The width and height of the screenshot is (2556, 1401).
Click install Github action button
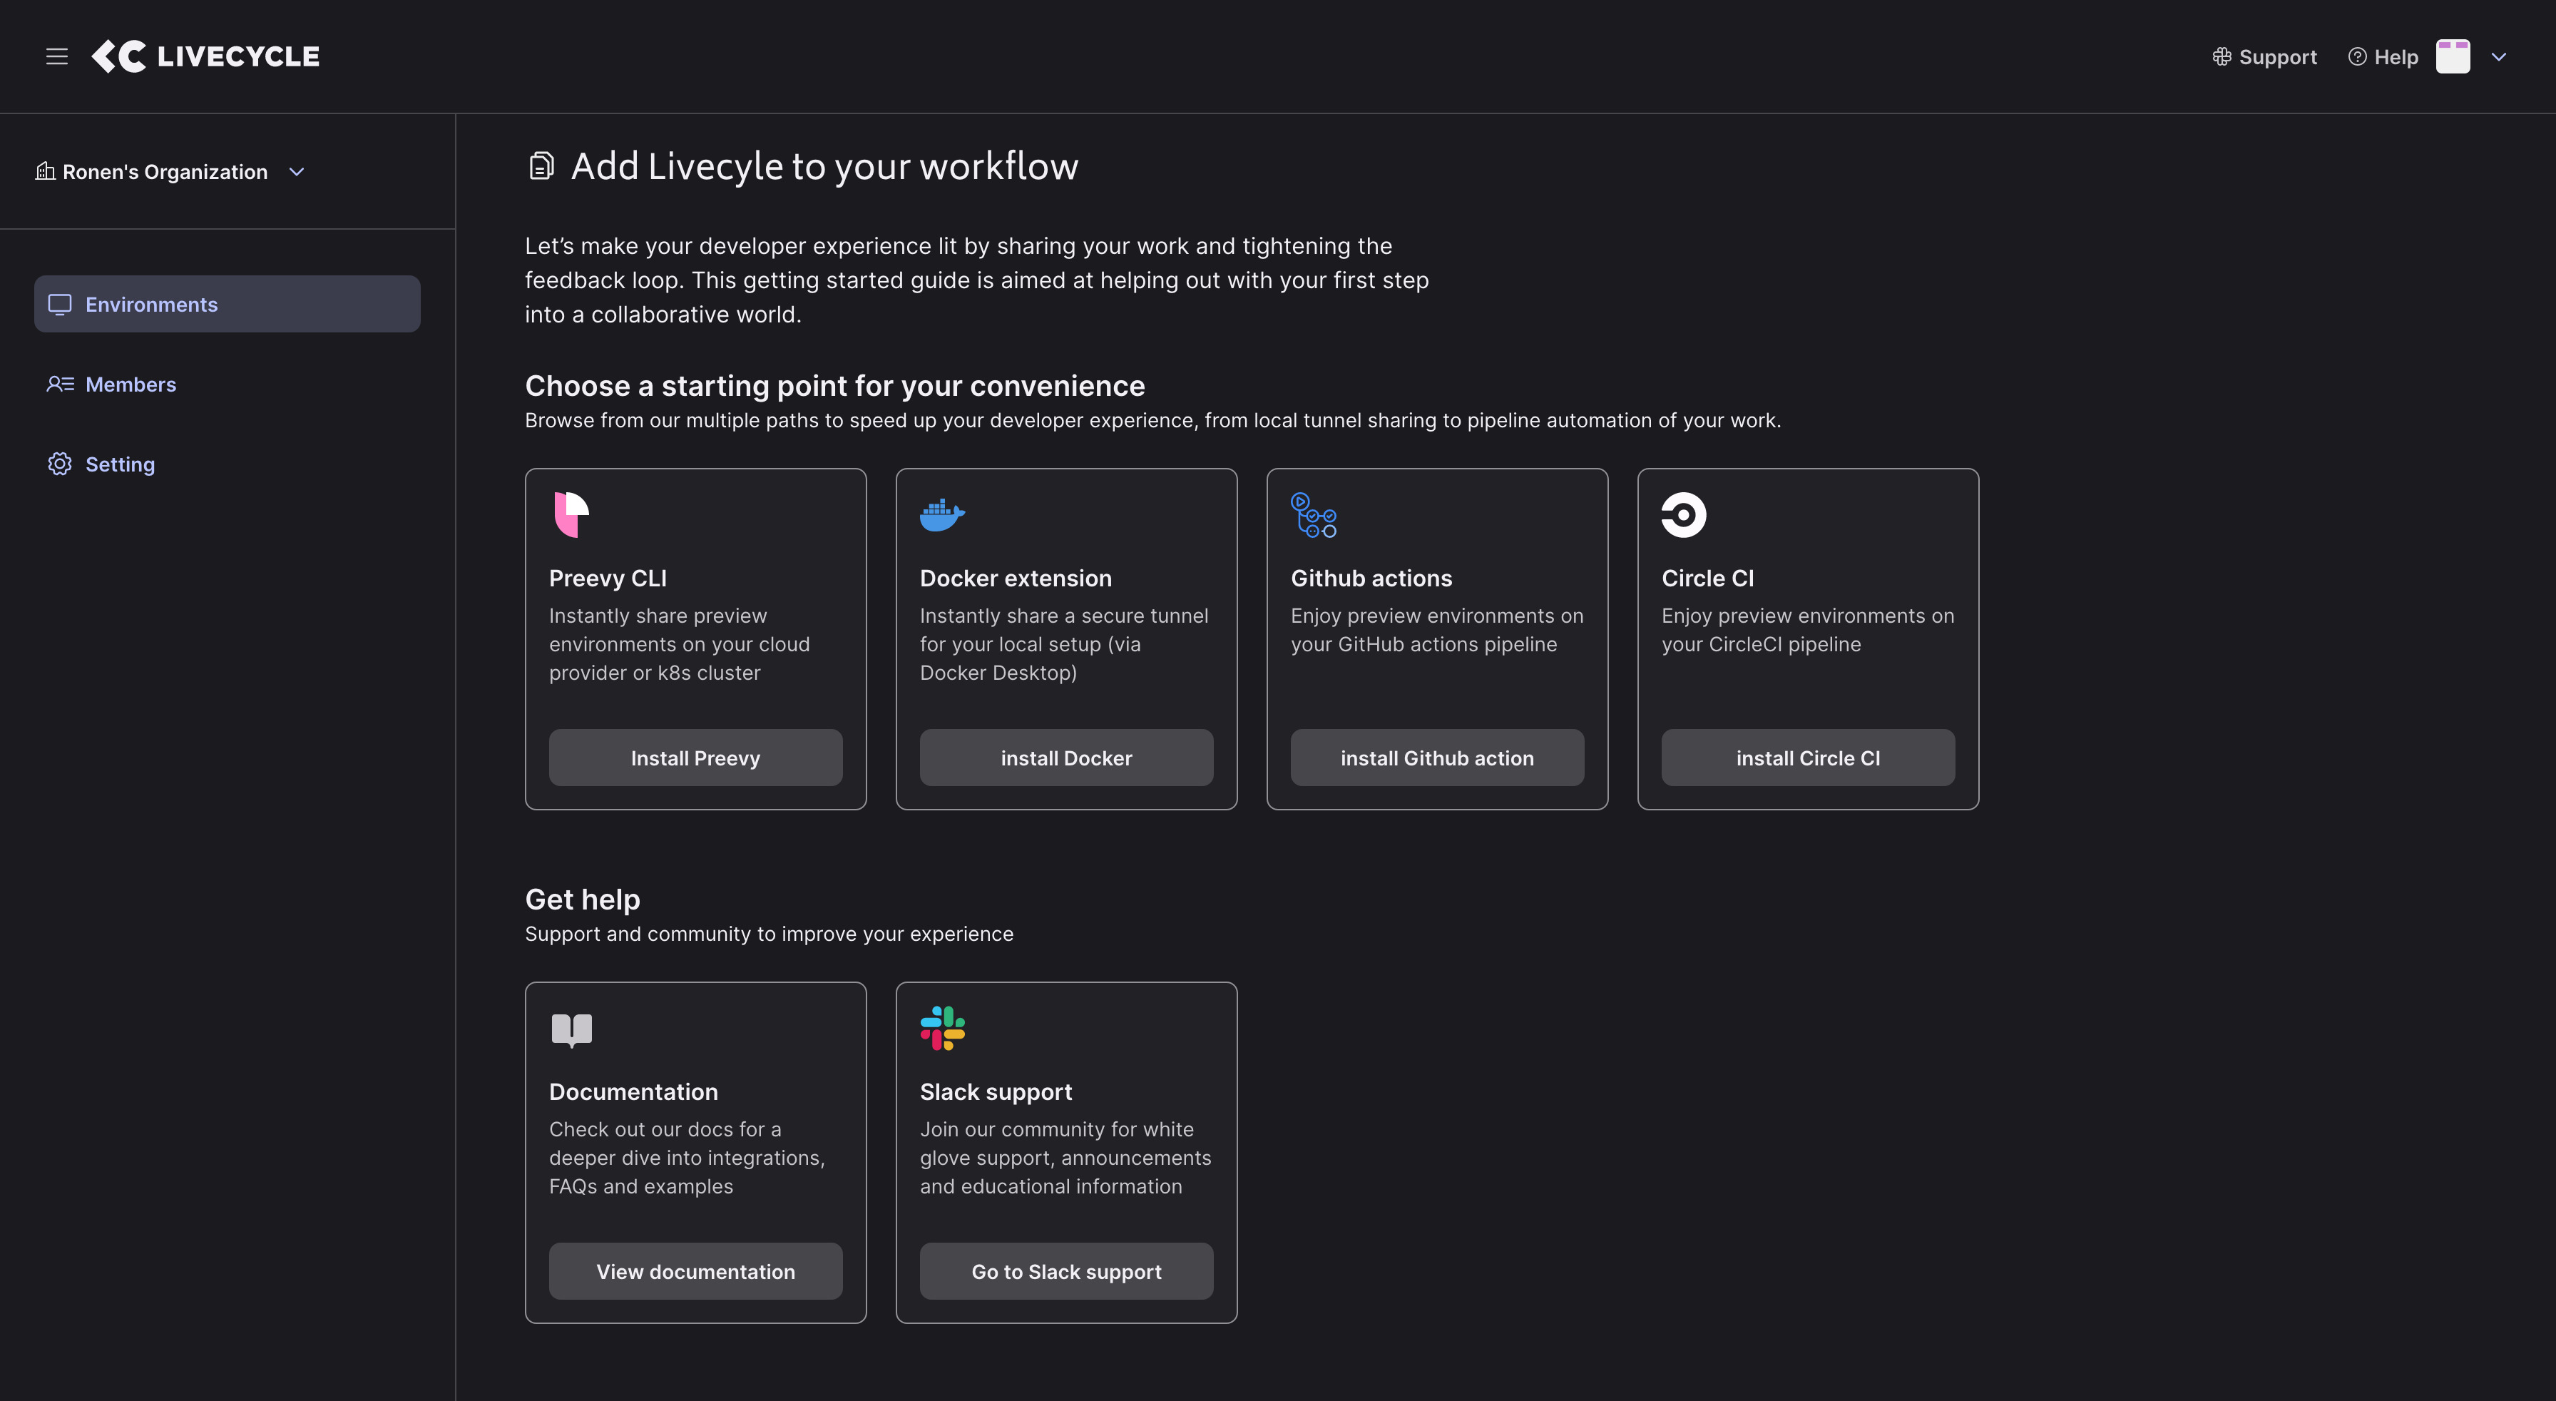(x=1437, y=758)
